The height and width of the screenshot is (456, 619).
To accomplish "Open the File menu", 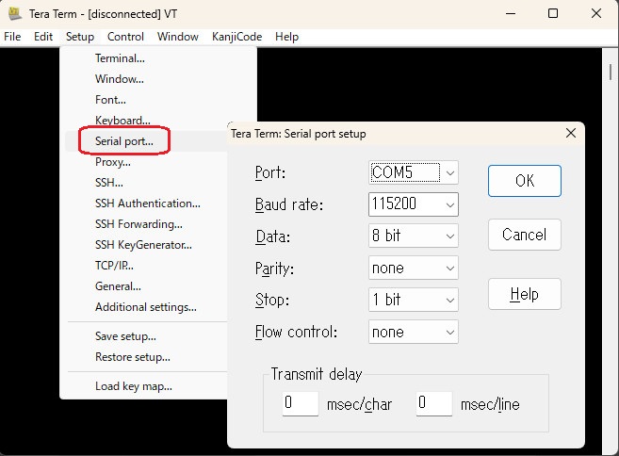I will tap(13, 37).
